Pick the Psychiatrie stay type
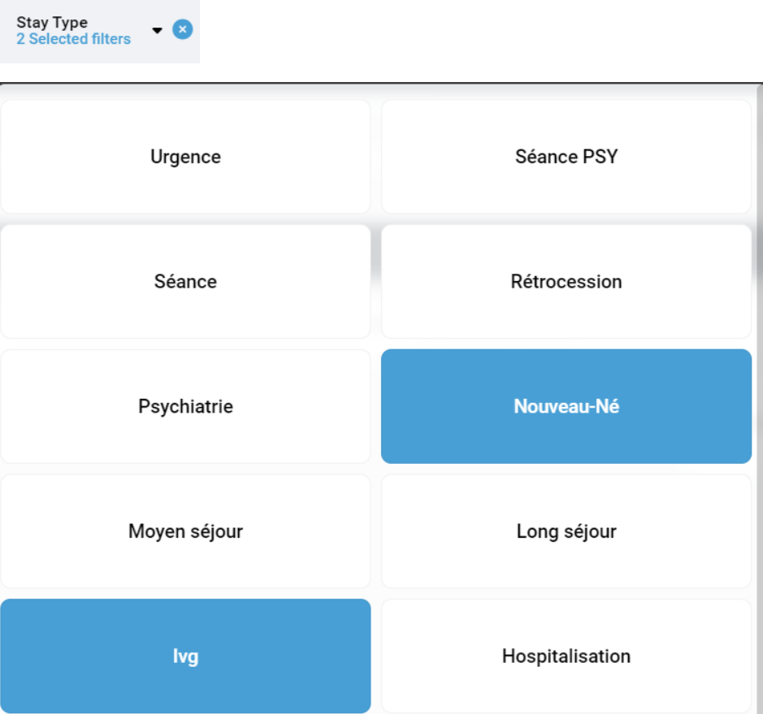Image resolution: width=763 pixels, height=714 pixels. (185, 406)
